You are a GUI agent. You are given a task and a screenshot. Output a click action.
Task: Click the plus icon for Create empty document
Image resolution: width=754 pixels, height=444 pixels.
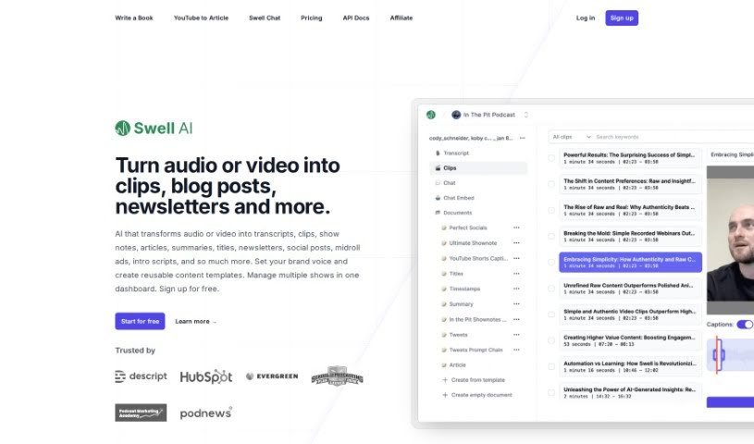coord(445,395)
